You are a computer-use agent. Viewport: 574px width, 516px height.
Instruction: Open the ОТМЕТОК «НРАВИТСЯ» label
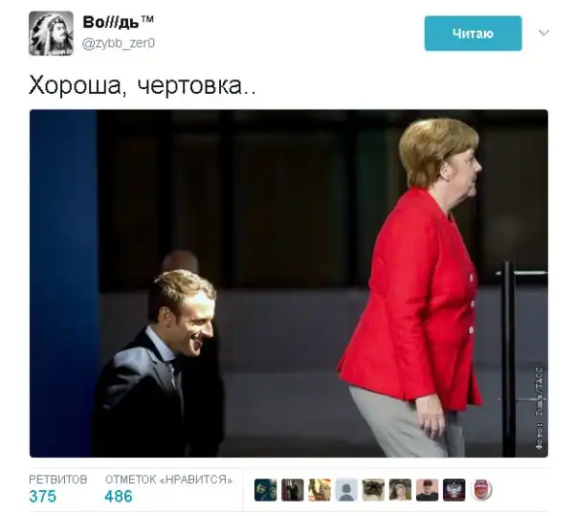tap(168, 480)
